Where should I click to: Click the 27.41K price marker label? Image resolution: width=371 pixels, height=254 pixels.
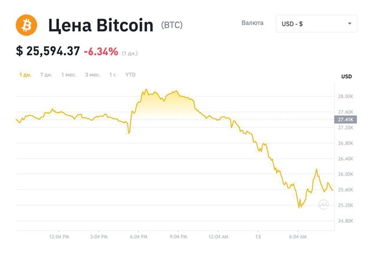coord(345,119)
